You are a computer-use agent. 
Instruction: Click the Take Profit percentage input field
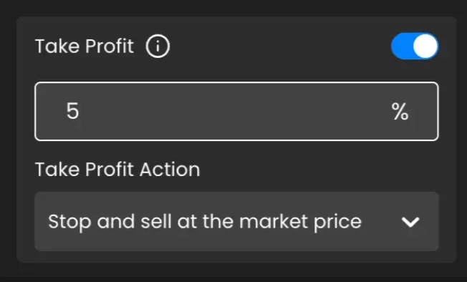coord(236,111)
